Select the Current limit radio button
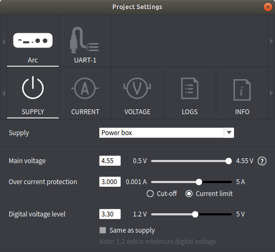Image resolution: width=275 pixels, height=252 pixels. (x=189, y=194)
